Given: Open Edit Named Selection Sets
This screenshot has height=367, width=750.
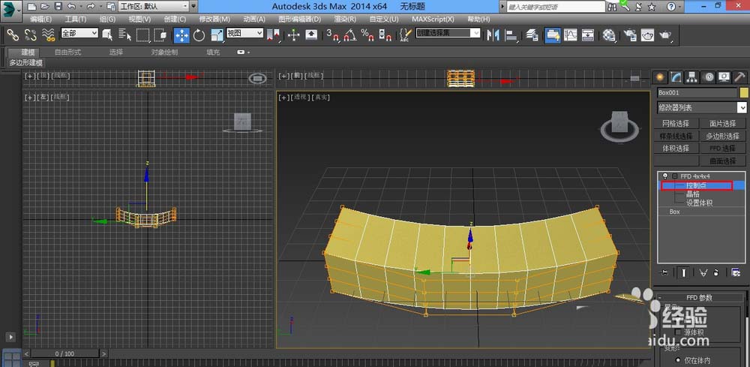Looking at the screenshot, I should click(406, 35).
